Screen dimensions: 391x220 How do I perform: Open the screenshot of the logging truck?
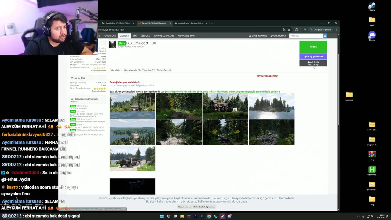click(133, 159)
